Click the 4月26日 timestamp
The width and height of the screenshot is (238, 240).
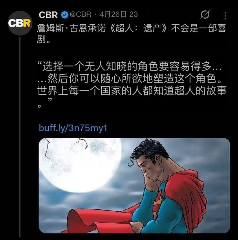click(113, 14)
